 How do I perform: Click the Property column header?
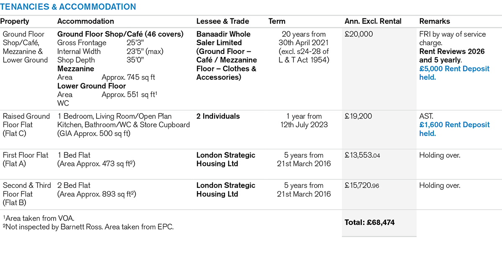click(15, 21)
